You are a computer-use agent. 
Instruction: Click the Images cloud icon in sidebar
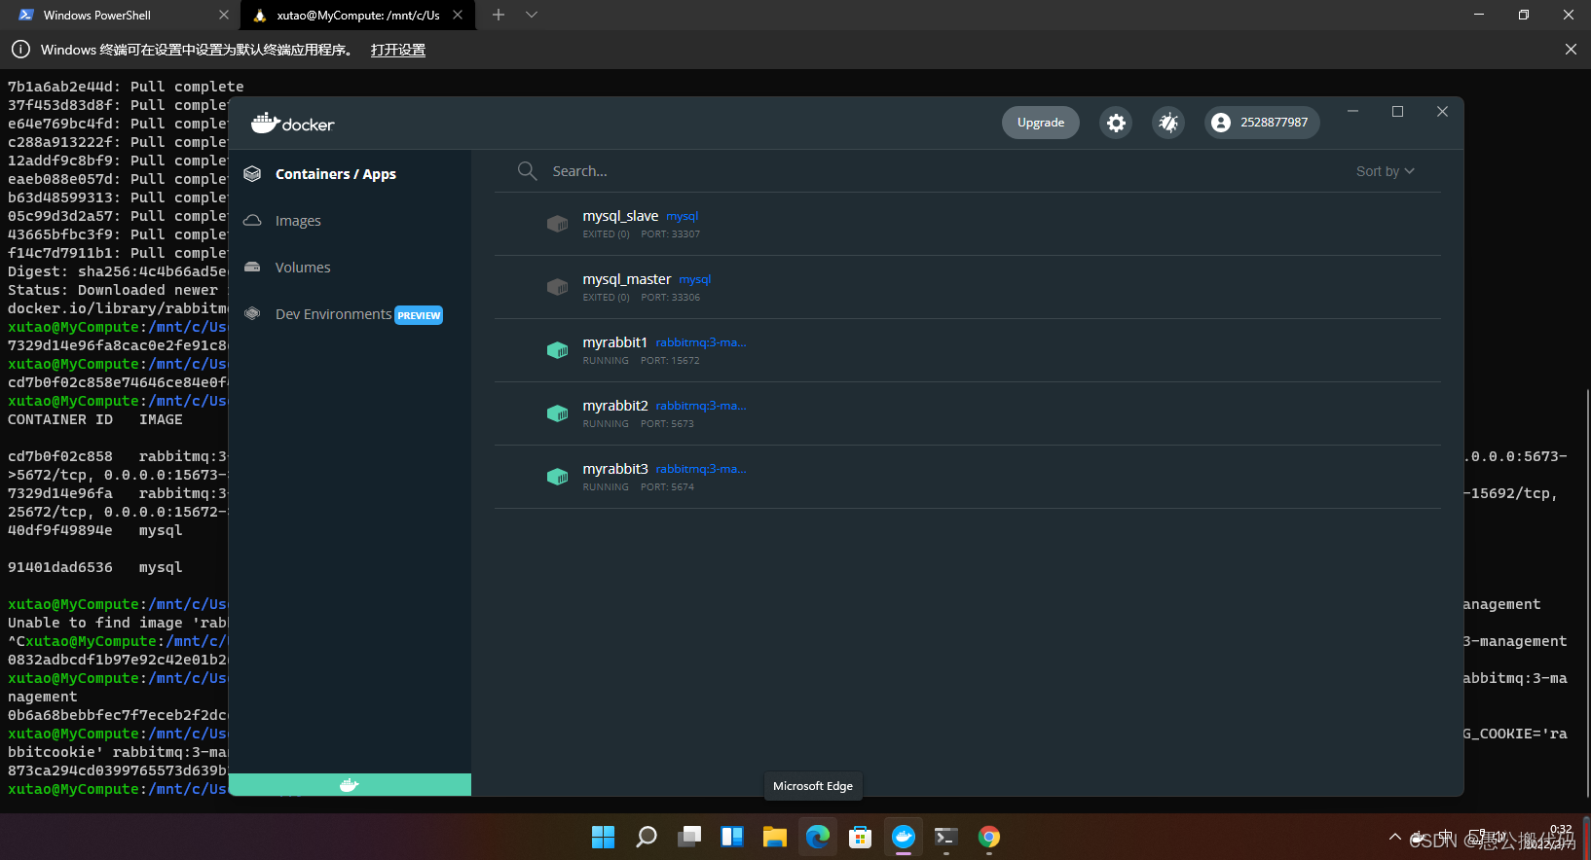(x=252, y=221)
